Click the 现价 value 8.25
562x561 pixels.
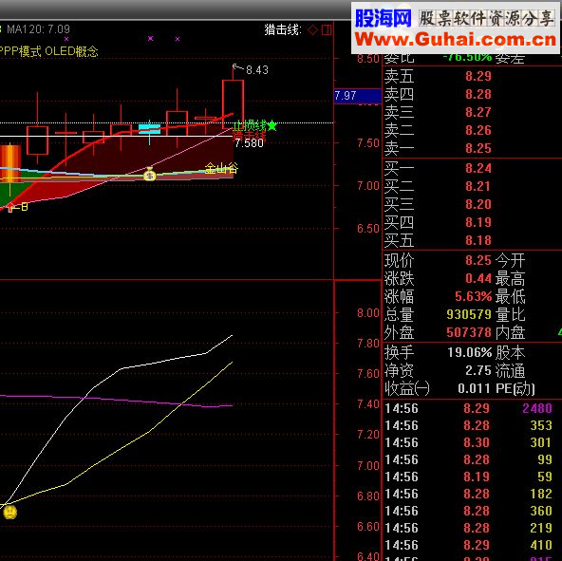point(478,260)
